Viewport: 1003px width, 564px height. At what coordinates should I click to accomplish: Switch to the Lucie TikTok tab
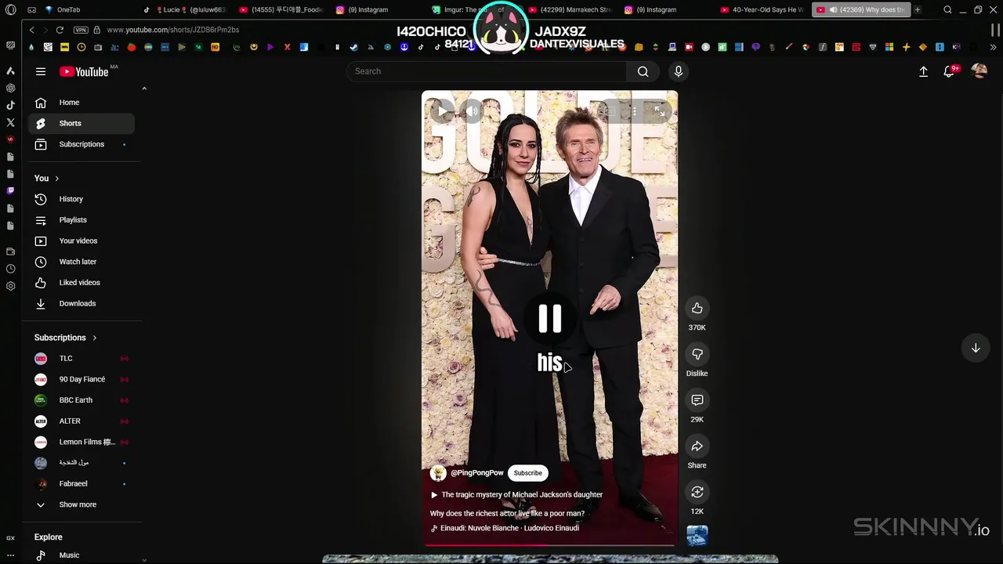pos(186,9)
